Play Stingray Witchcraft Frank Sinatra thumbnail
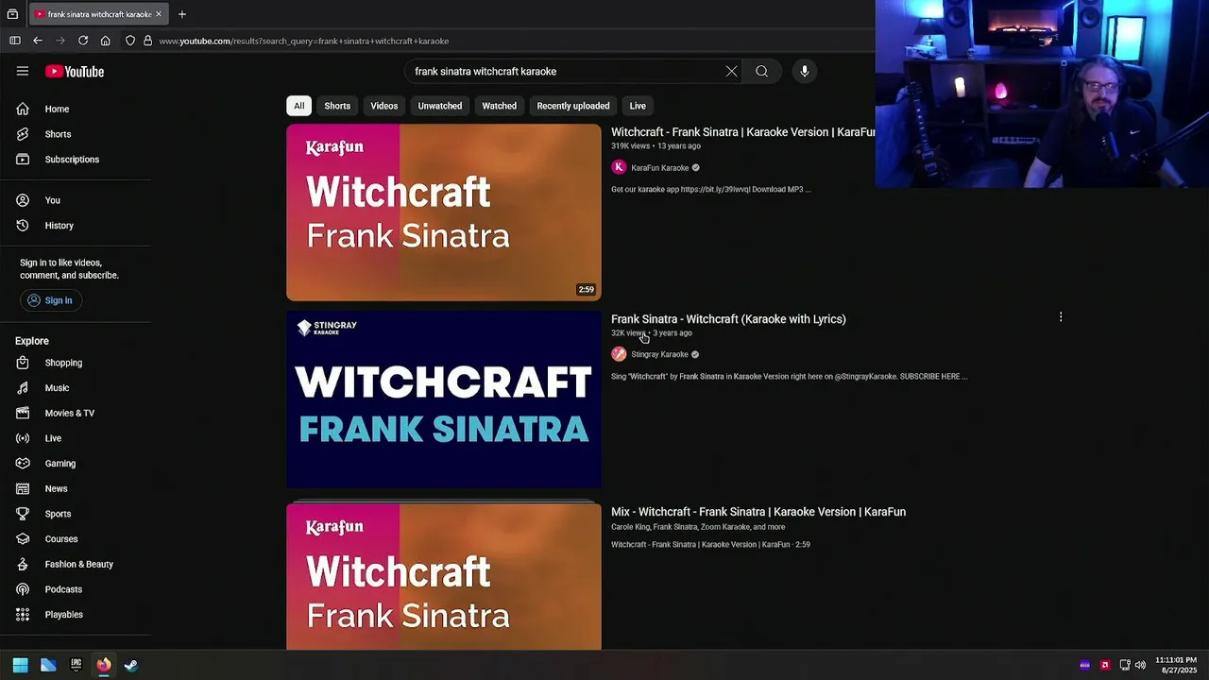Viewport: 1209px width, 680px height. [444, 399]
